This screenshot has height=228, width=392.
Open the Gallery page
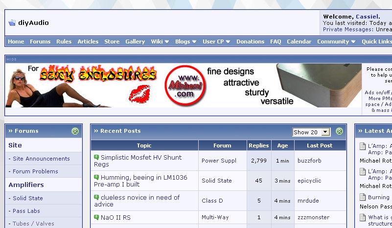(x=135, y=41)
